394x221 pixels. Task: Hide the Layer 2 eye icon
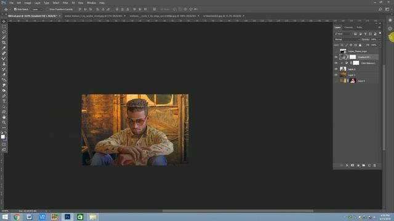[x=336, y=69]
